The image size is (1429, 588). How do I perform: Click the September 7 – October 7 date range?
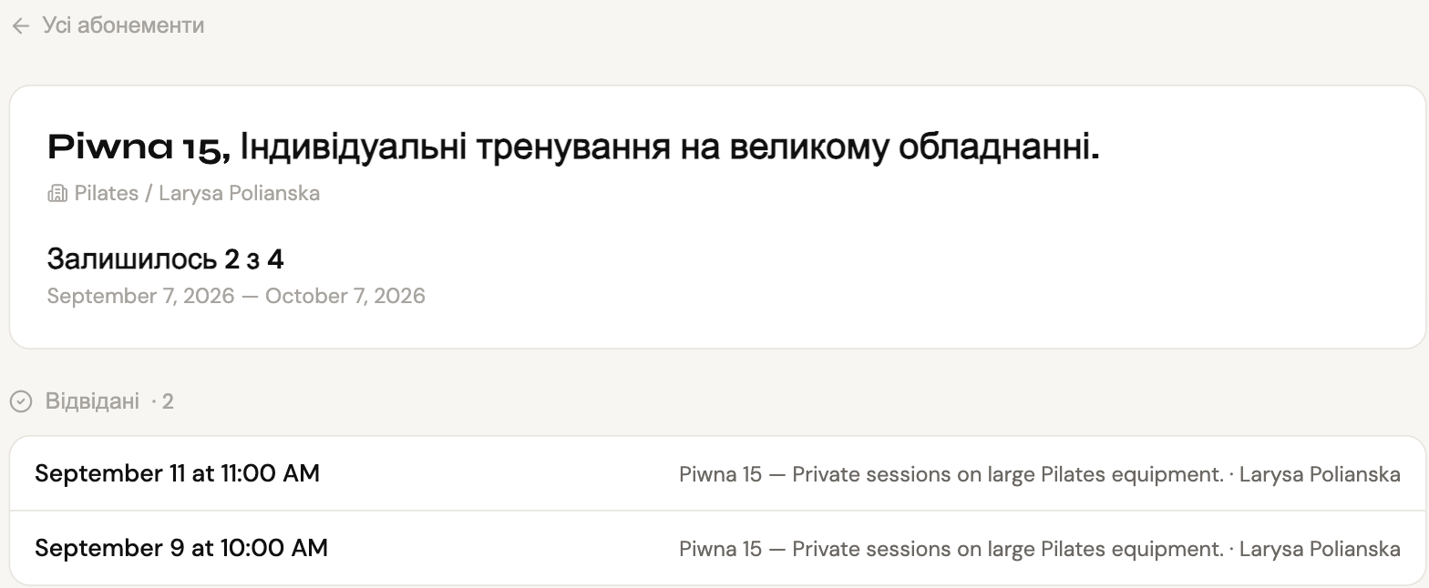236,297
